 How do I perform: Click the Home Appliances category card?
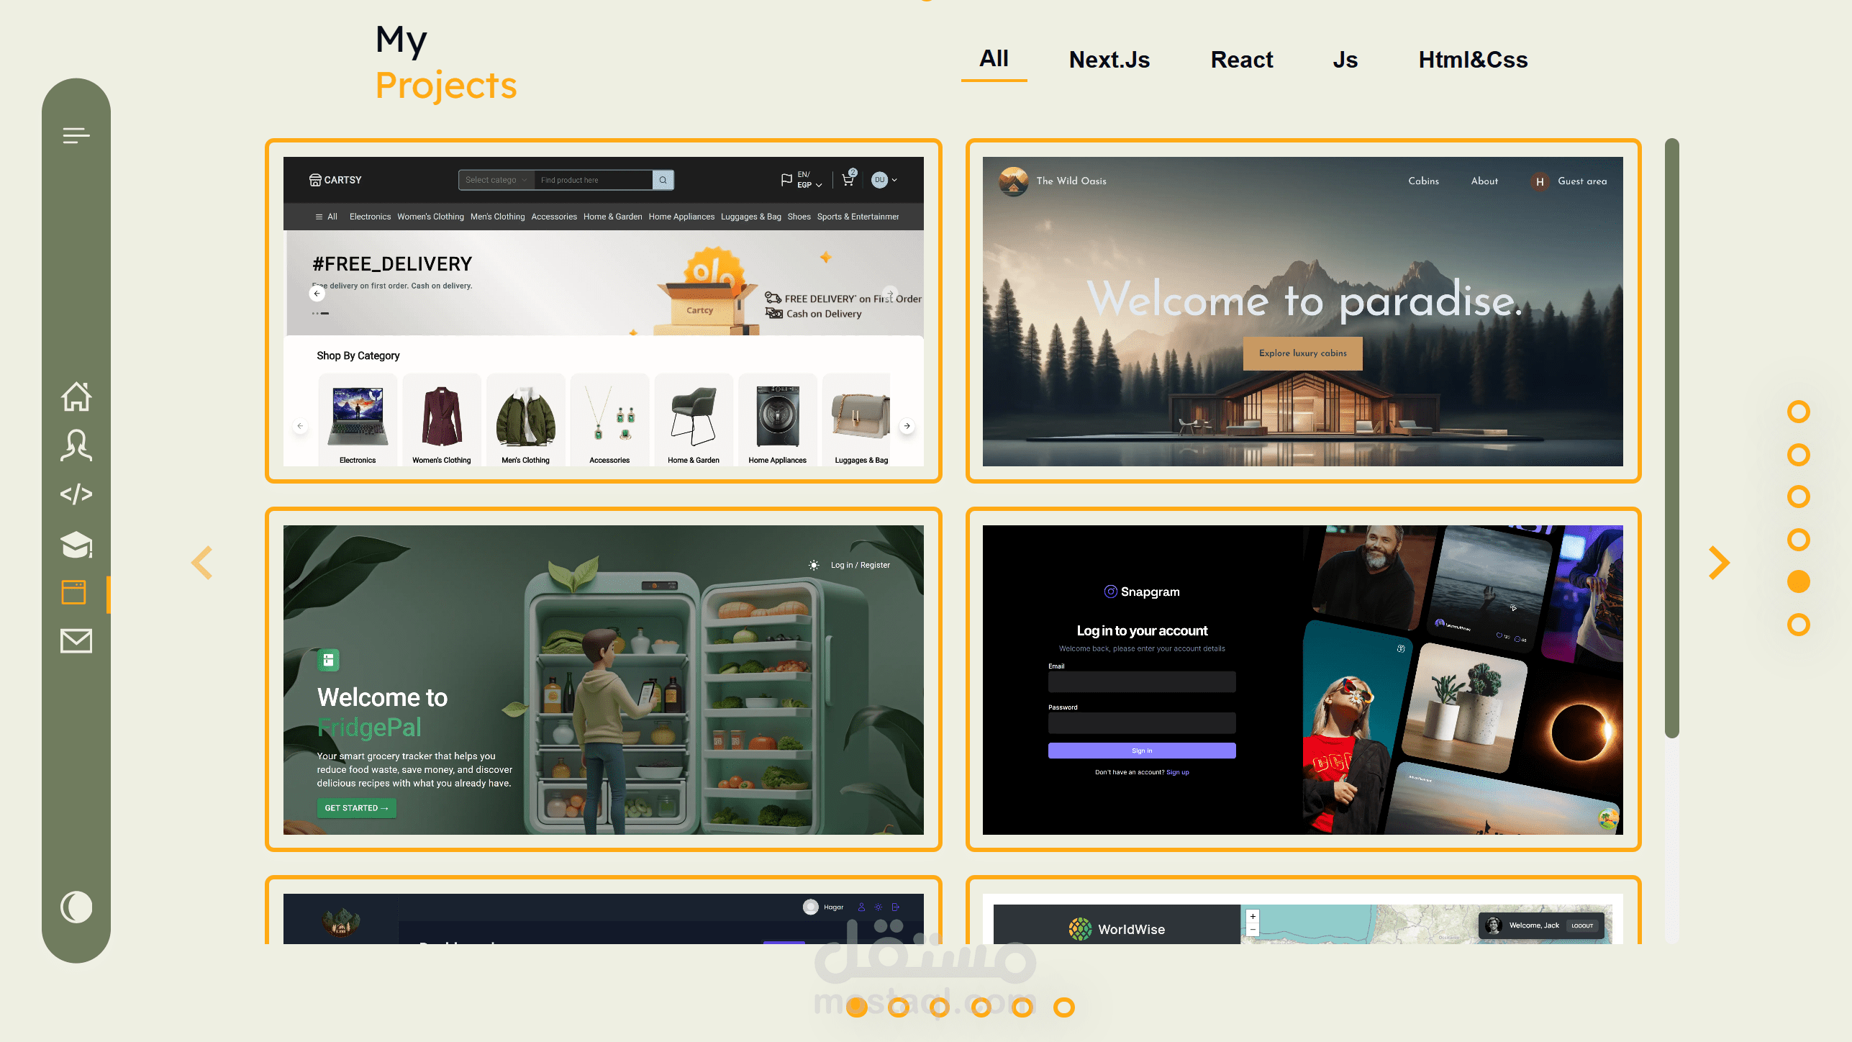pos(777,420)
